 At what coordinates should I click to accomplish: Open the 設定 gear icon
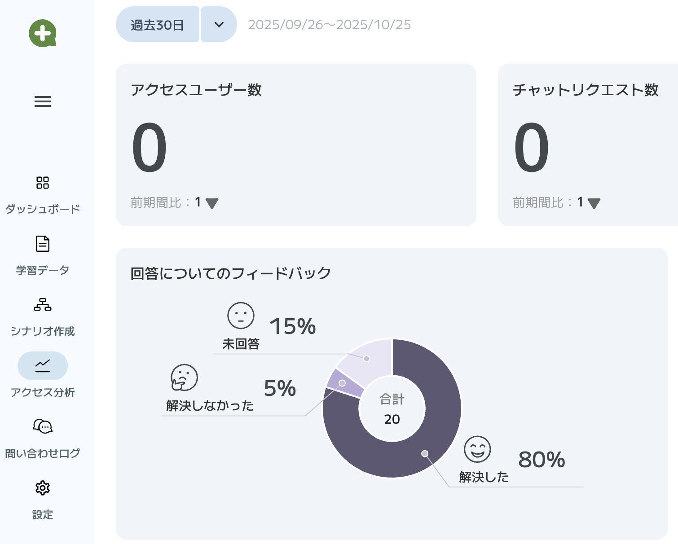point(43,488)
